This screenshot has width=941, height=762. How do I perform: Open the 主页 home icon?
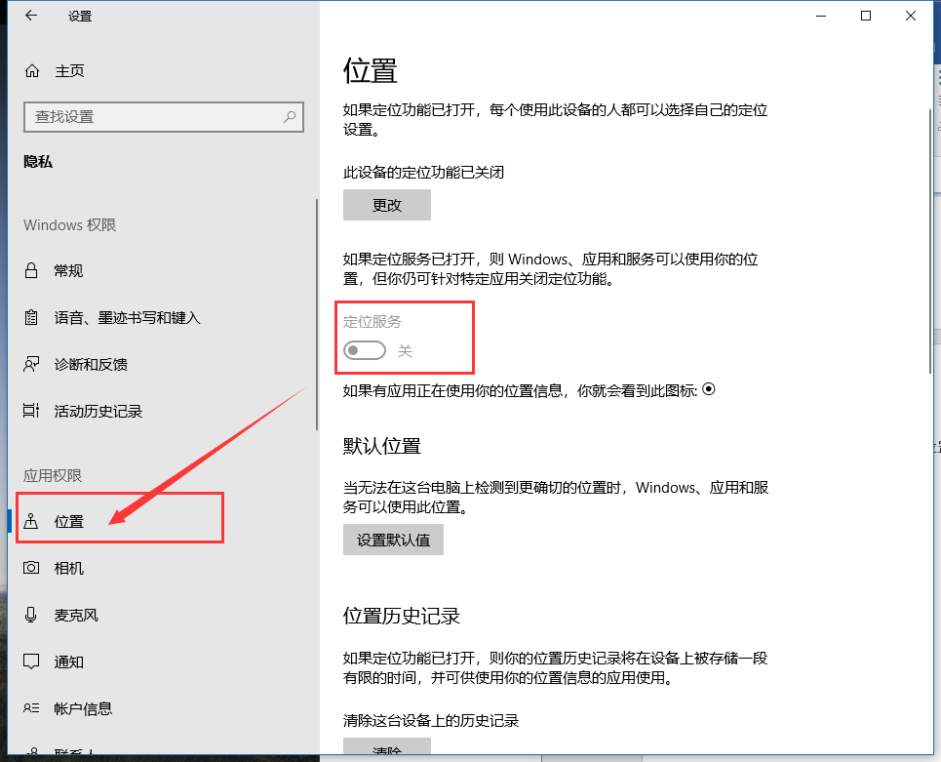point(32,71)
